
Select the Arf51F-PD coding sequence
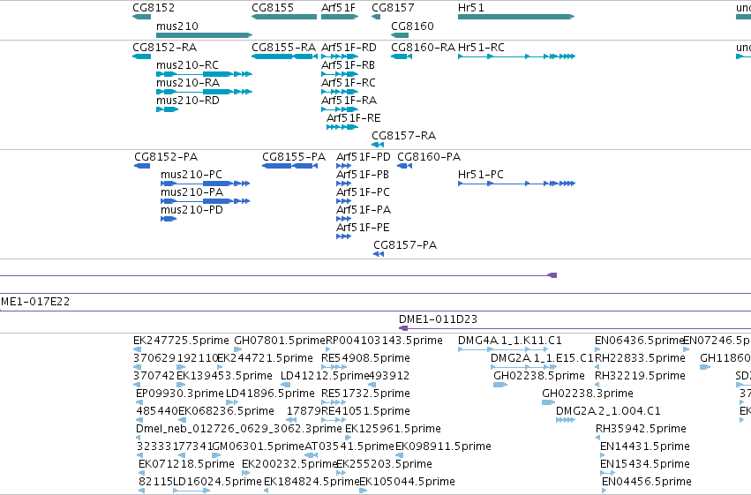pyautogui.click(x=344, y=166)
